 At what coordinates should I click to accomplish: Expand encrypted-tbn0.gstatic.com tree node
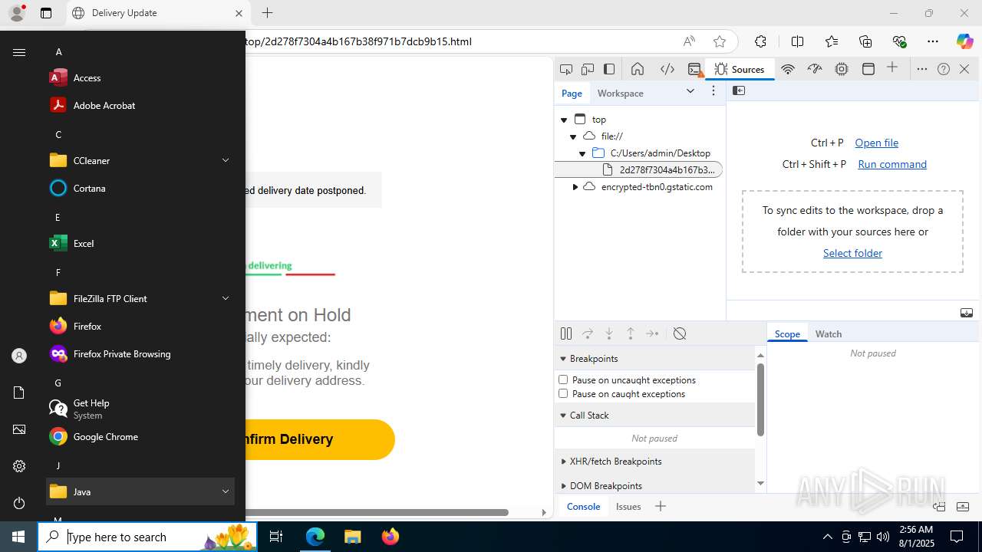pos(575,187)
